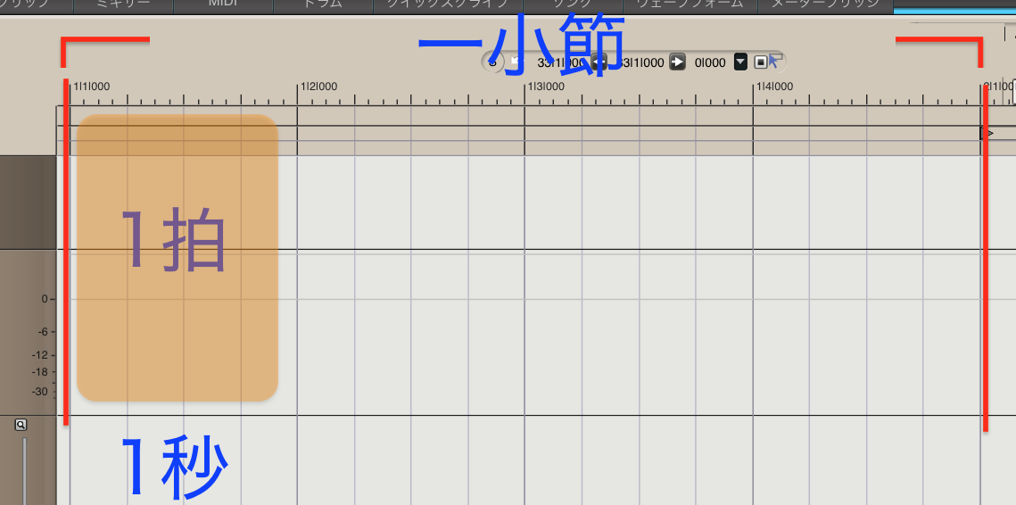Click the 0|000 value field
Image resolution: width=1016 pixels, height=505 pixels.
point(710,62)
